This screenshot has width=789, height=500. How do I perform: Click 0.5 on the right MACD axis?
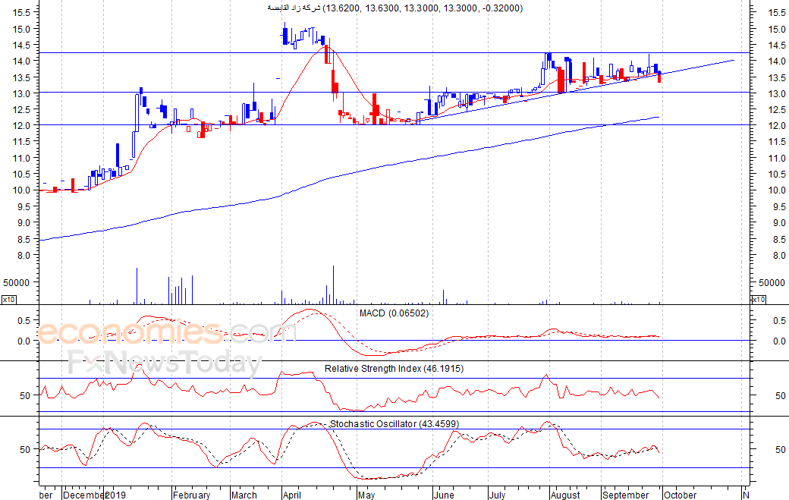click(779, 320)
